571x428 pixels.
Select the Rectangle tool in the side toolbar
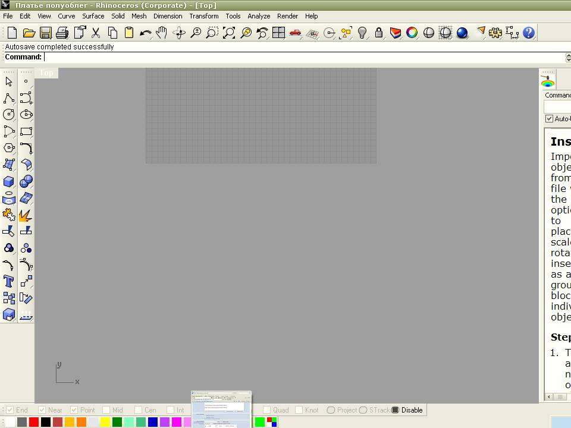click(x=26, y=131)
